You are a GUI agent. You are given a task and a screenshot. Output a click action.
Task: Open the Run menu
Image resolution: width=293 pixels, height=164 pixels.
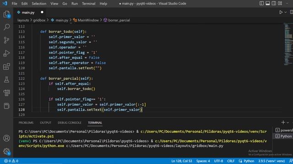[x=74, y=4]
